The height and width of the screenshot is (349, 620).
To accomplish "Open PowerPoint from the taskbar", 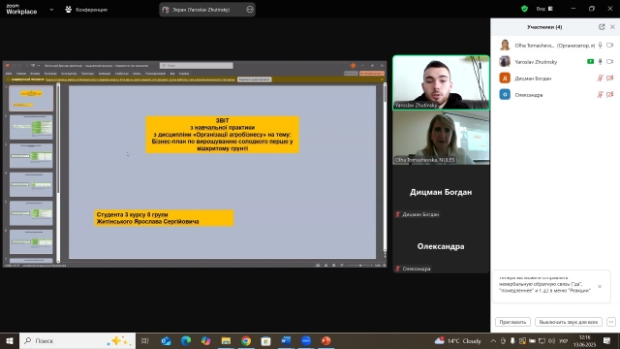I will tap(325, 340).
